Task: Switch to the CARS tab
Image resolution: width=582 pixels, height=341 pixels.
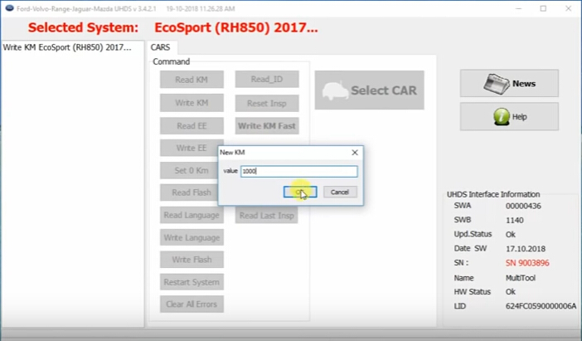Action: [x=160, y=47]
